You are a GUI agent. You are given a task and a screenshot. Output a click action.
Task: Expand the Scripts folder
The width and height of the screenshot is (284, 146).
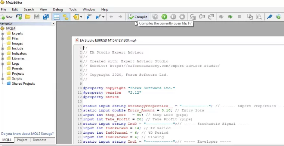point(2,79)
